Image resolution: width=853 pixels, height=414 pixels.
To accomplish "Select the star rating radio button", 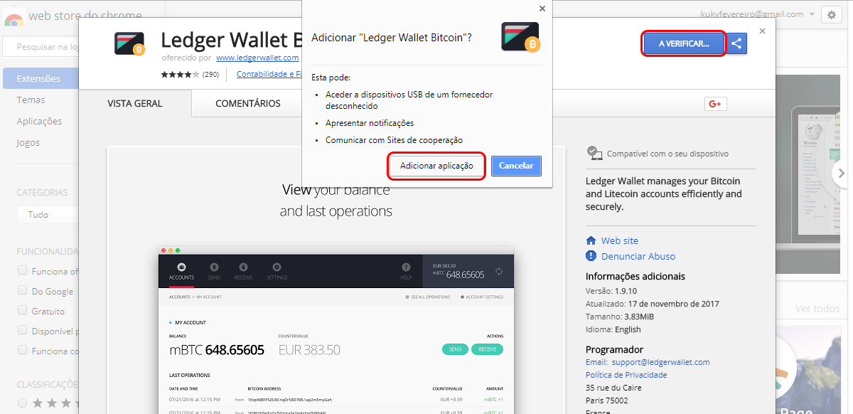I will coord(22,403).
